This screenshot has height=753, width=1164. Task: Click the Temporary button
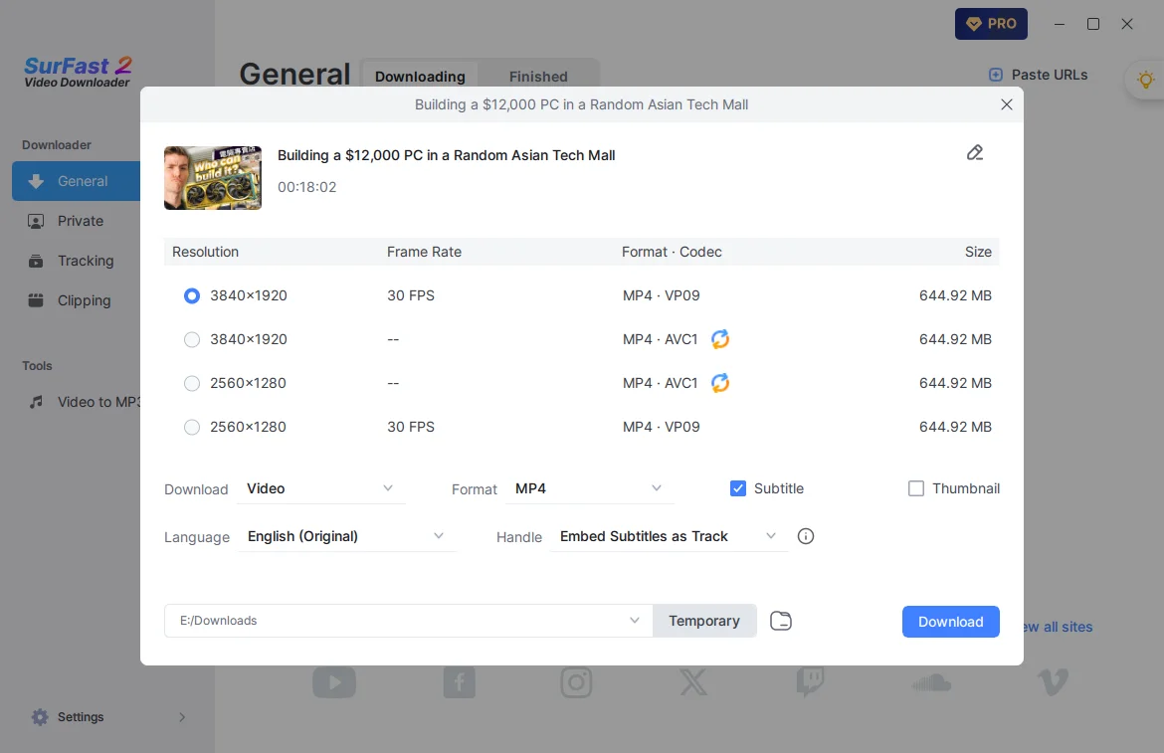point(704,621)
